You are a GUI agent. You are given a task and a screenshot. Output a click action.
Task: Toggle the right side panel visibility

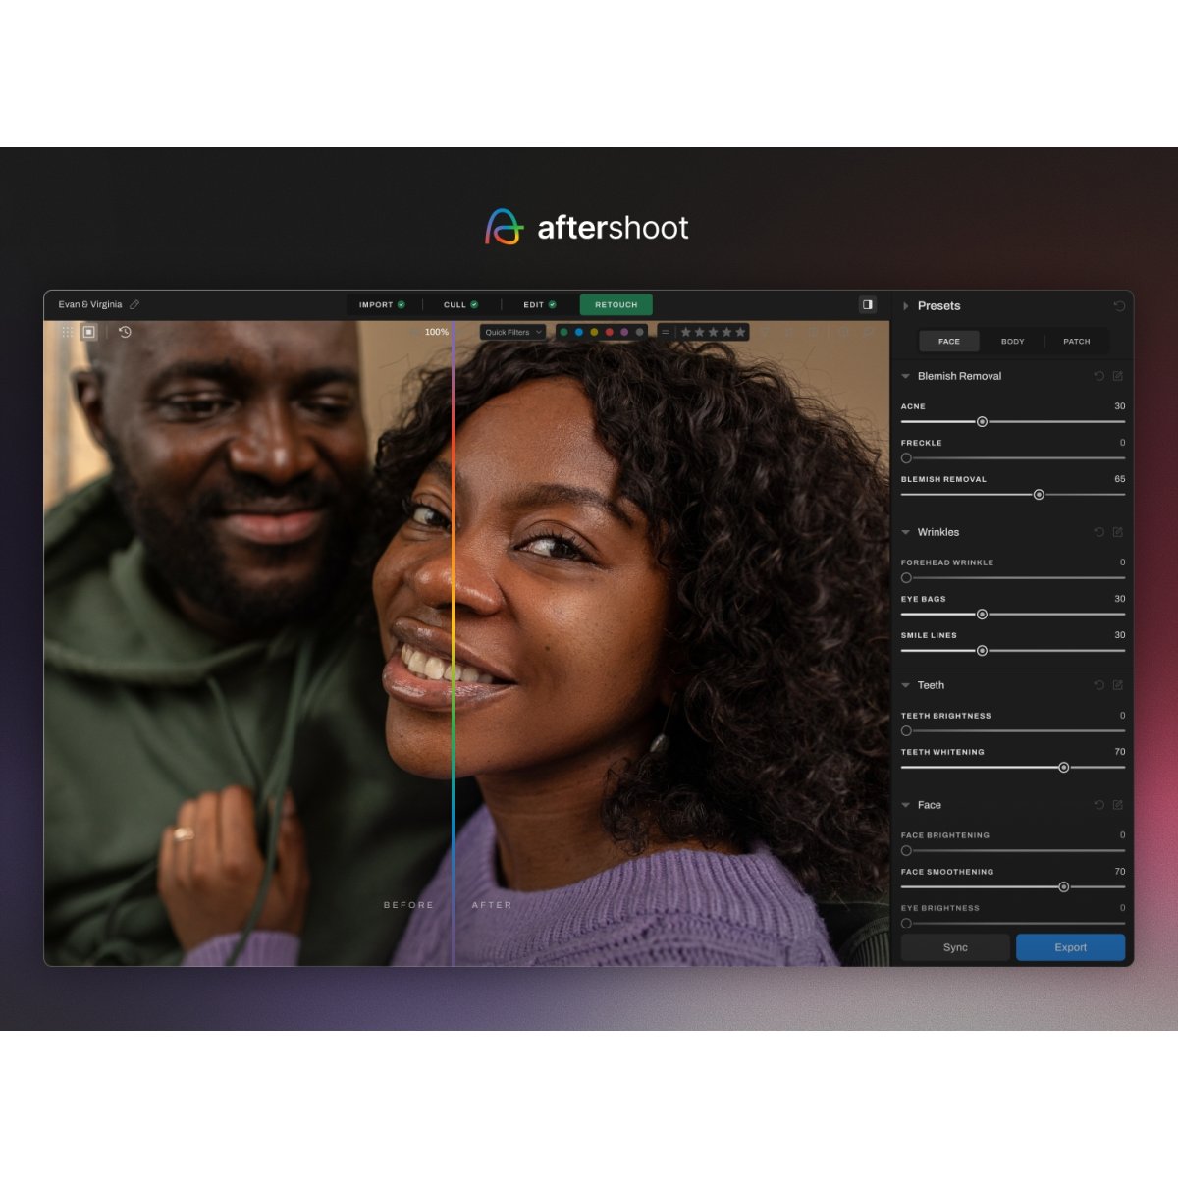867,304
